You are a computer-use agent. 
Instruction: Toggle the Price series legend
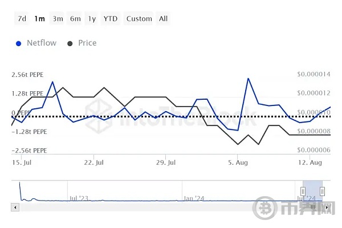click(87, 43)
